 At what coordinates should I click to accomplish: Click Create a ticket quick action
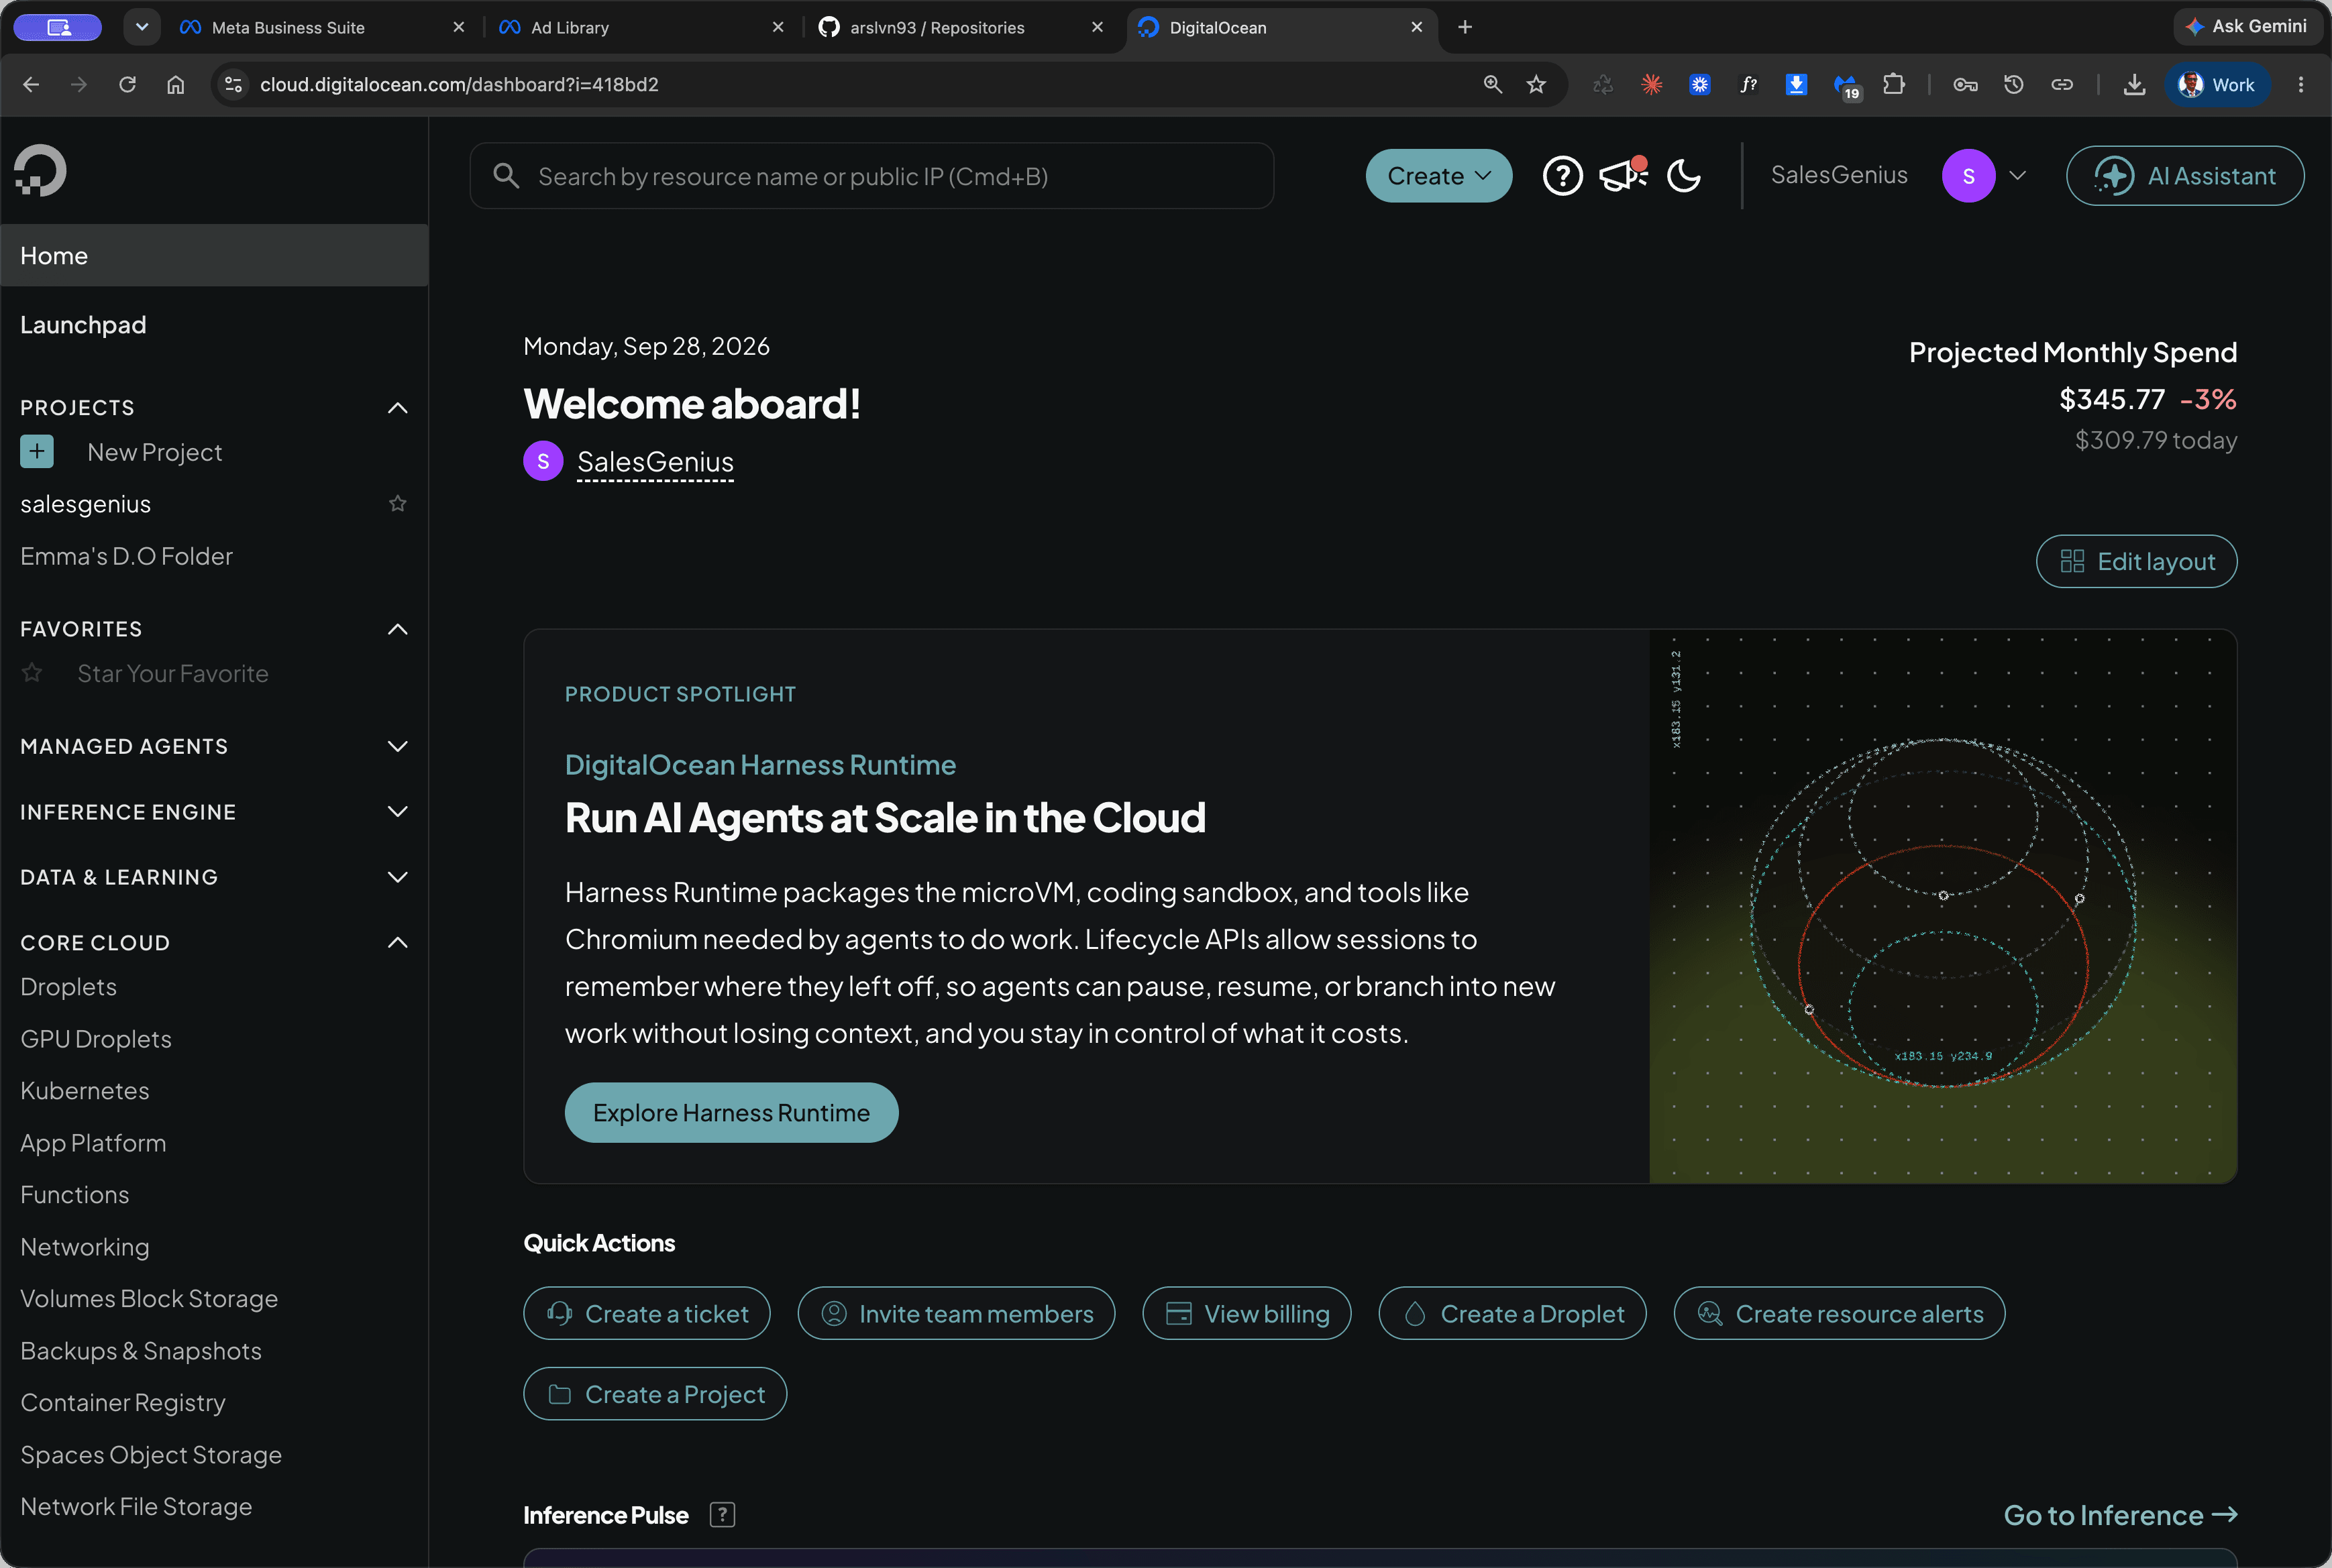pyautogui.click(x=646, y=1314)
